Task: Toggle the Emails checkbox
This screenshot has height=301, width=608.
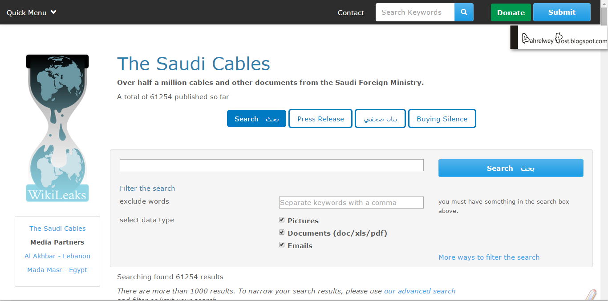Action: tap(282, 245)
